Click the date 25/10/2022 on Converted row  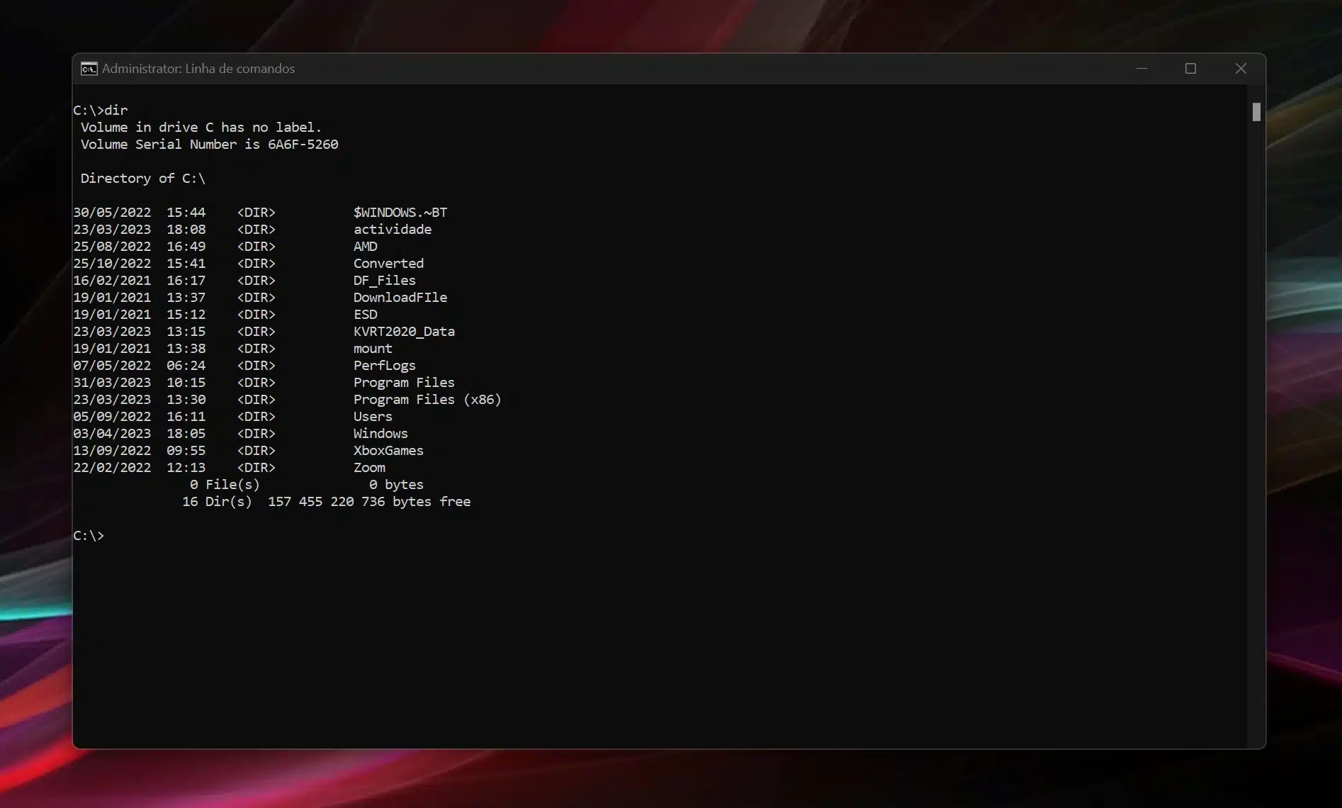pos(112,263)
